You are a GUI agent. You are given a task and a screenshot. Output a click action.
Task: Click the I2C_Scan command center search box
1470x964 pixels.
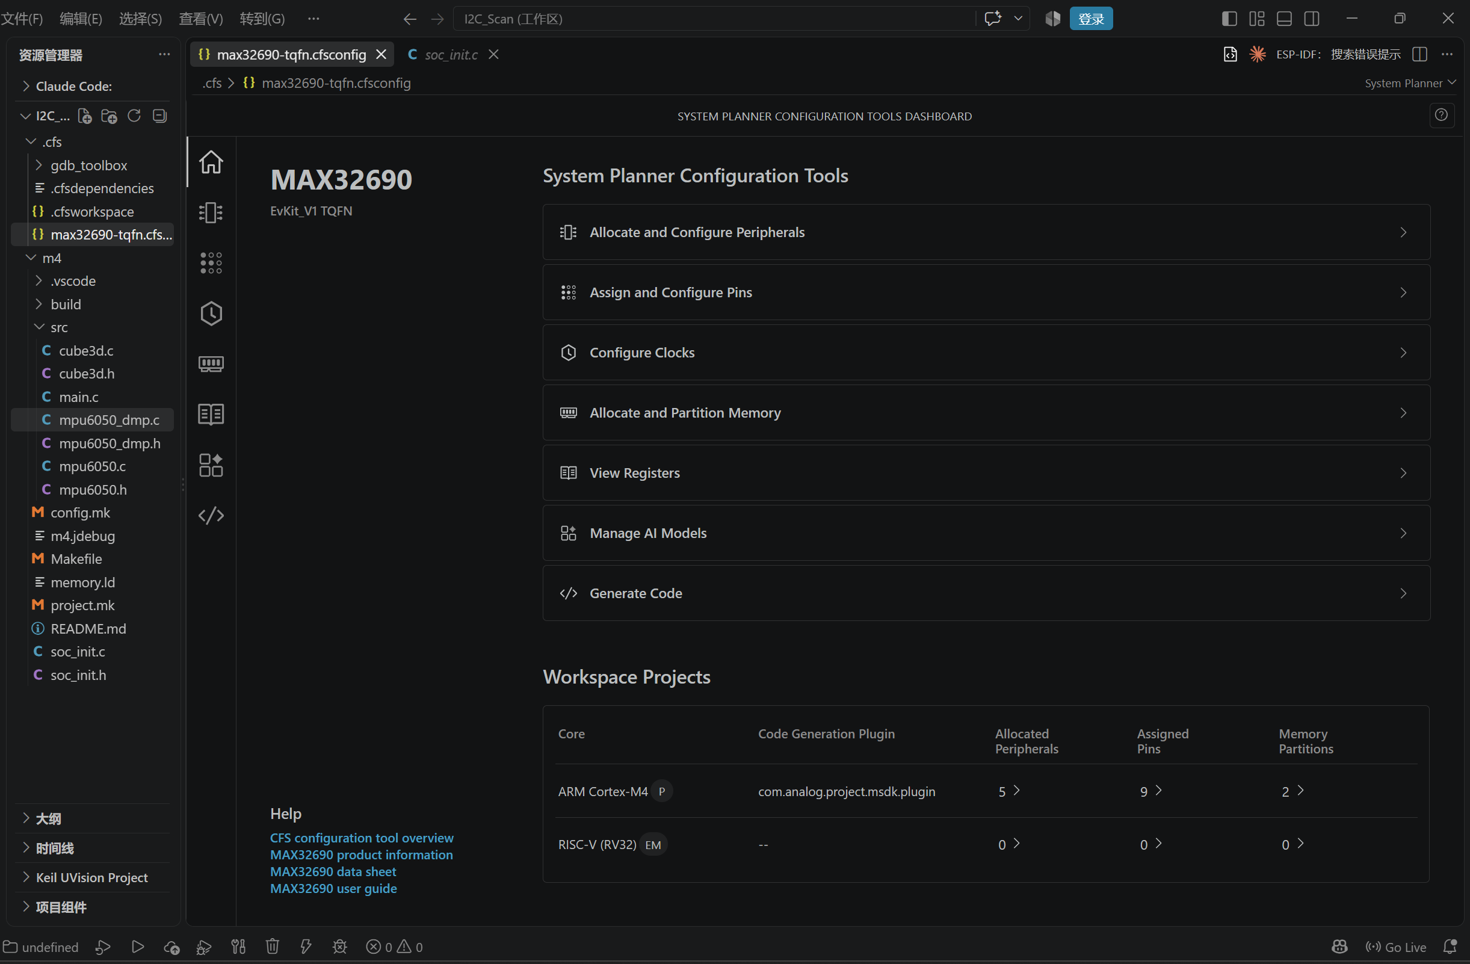[x=715, y=19]
